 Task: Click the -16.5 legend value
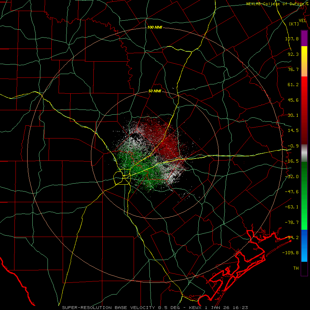click(292, 161)
